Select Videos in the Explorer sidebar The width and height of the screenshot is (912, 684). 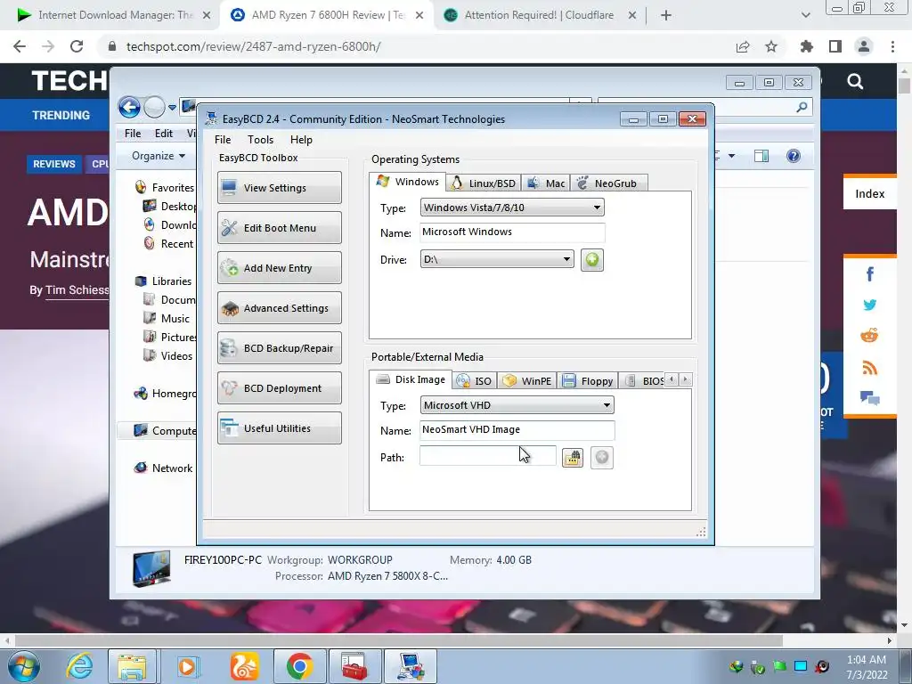pyautogui.click(x=168, y=356)
